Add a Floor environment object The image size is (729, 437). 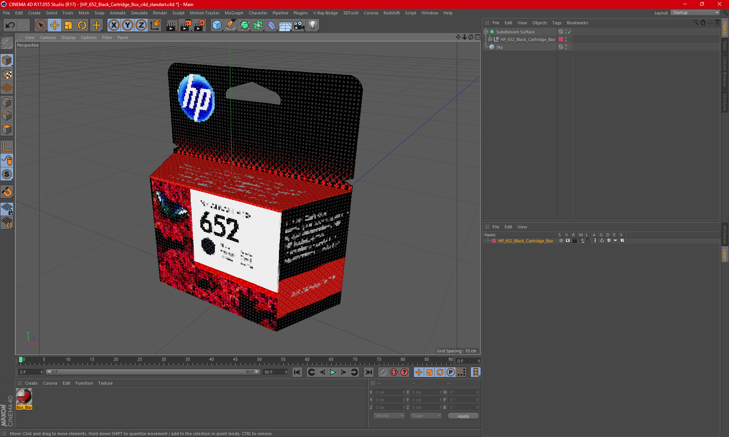click(285, 25)
